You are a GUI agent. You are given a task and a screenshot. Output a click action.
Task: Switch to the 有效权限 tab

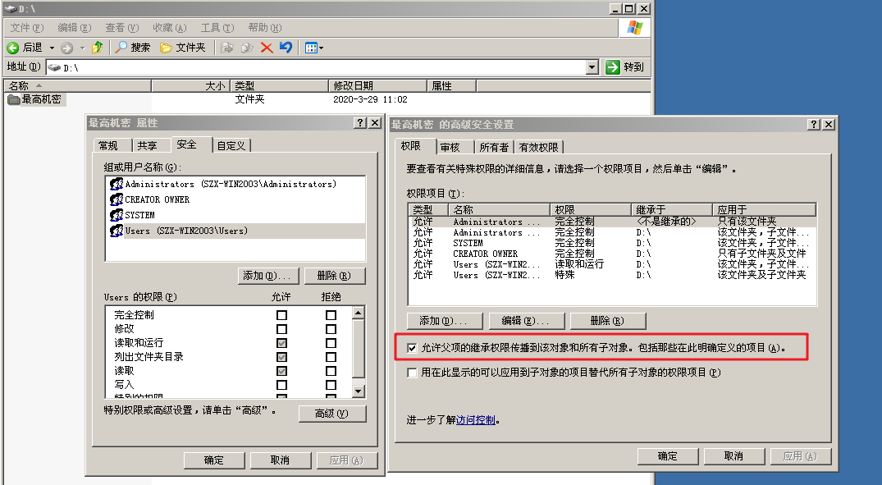click(539, 148)
